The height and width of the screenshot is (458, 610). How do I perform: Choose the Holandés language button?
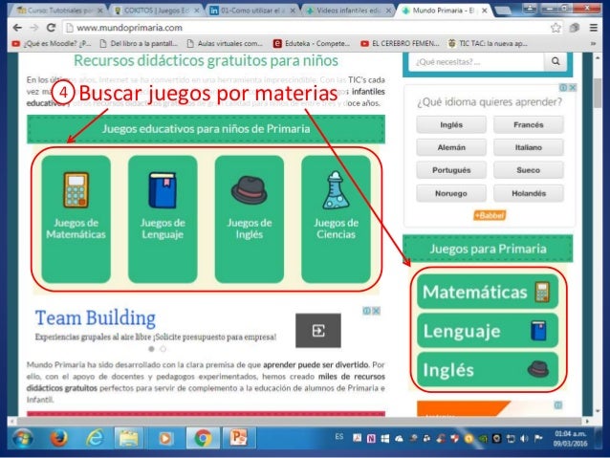pyautogui.click(x=529, y=193)
